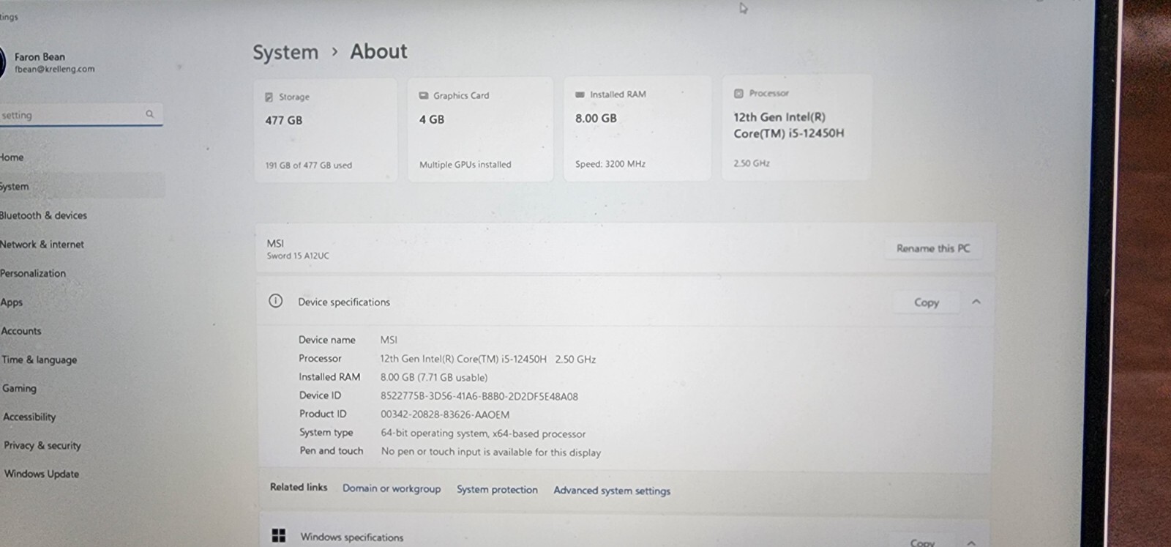Click the Windows logo beside Windows specifications
Image resolution: width=1171 pixels, height=547 pixels.
(279, 536)
